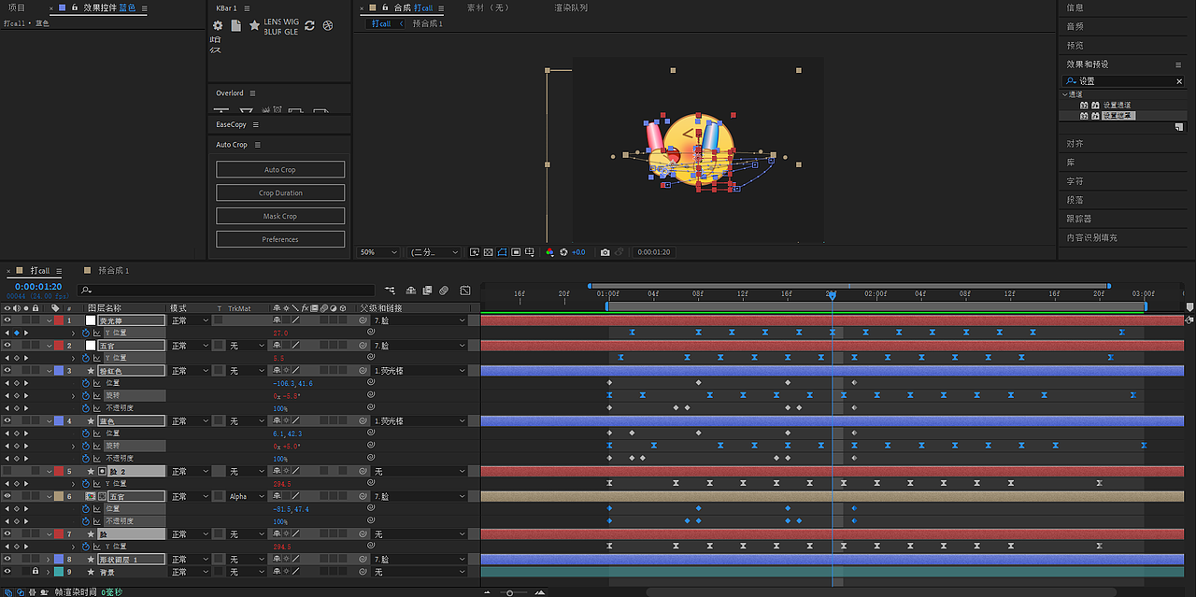
Task: Select the 设置通道 effect
Action: [1118, 105]
